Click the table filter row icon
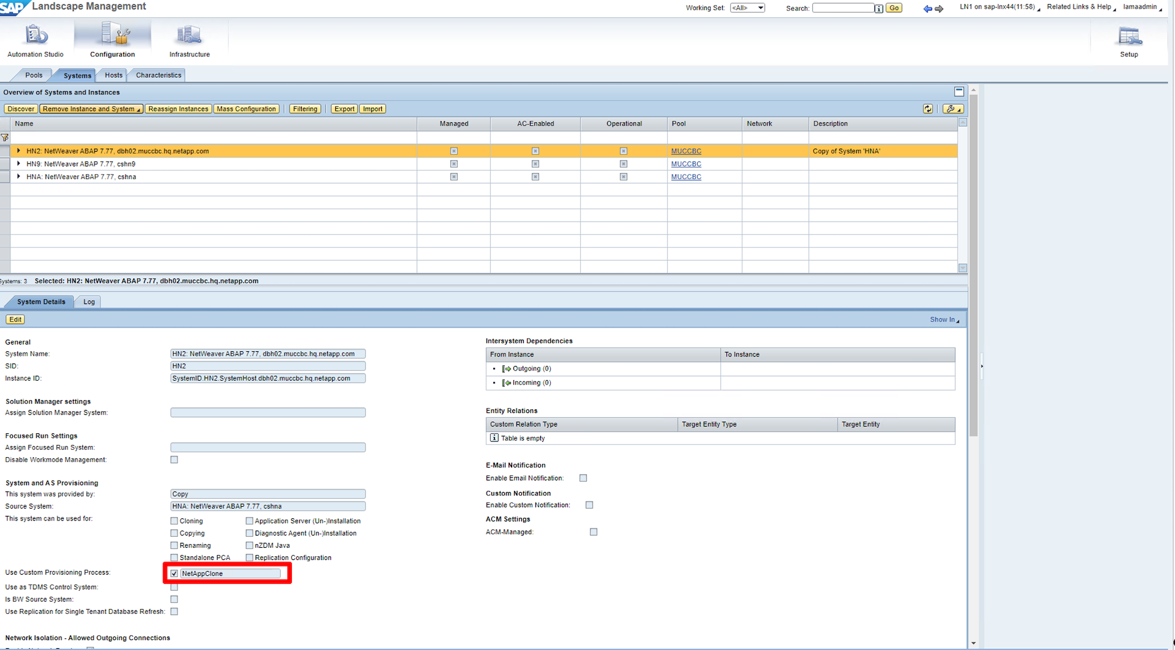Screen dimensions: 1175x650 (5, 138)
